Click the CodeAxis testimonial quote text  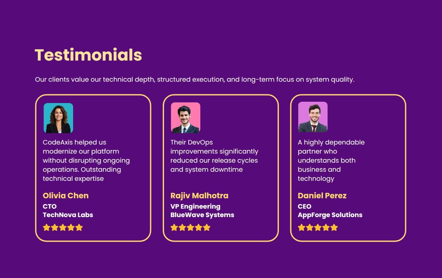point(86,160)
